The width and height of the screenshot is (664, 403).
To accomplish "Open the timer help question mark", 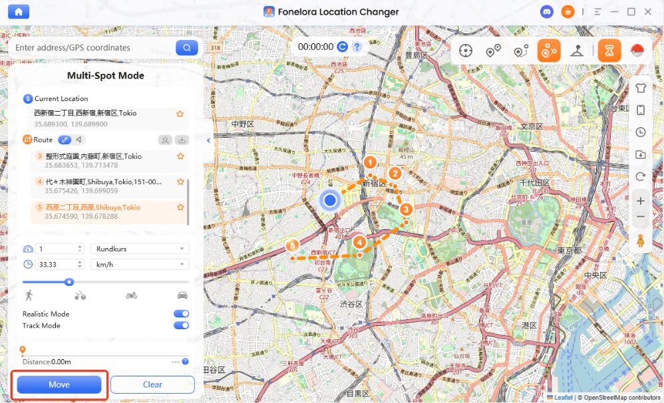I will click(x=357, y=47).
